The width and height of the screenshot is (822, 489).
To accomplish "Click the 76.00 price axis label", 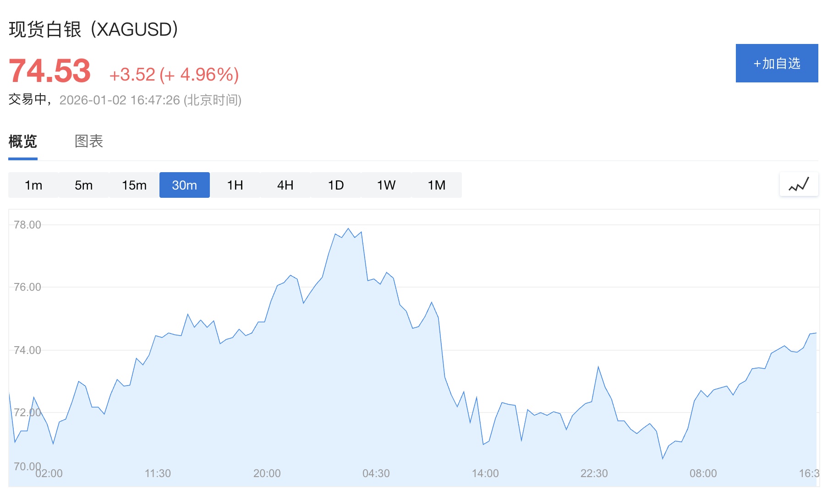I will click(x=27, y=287).
